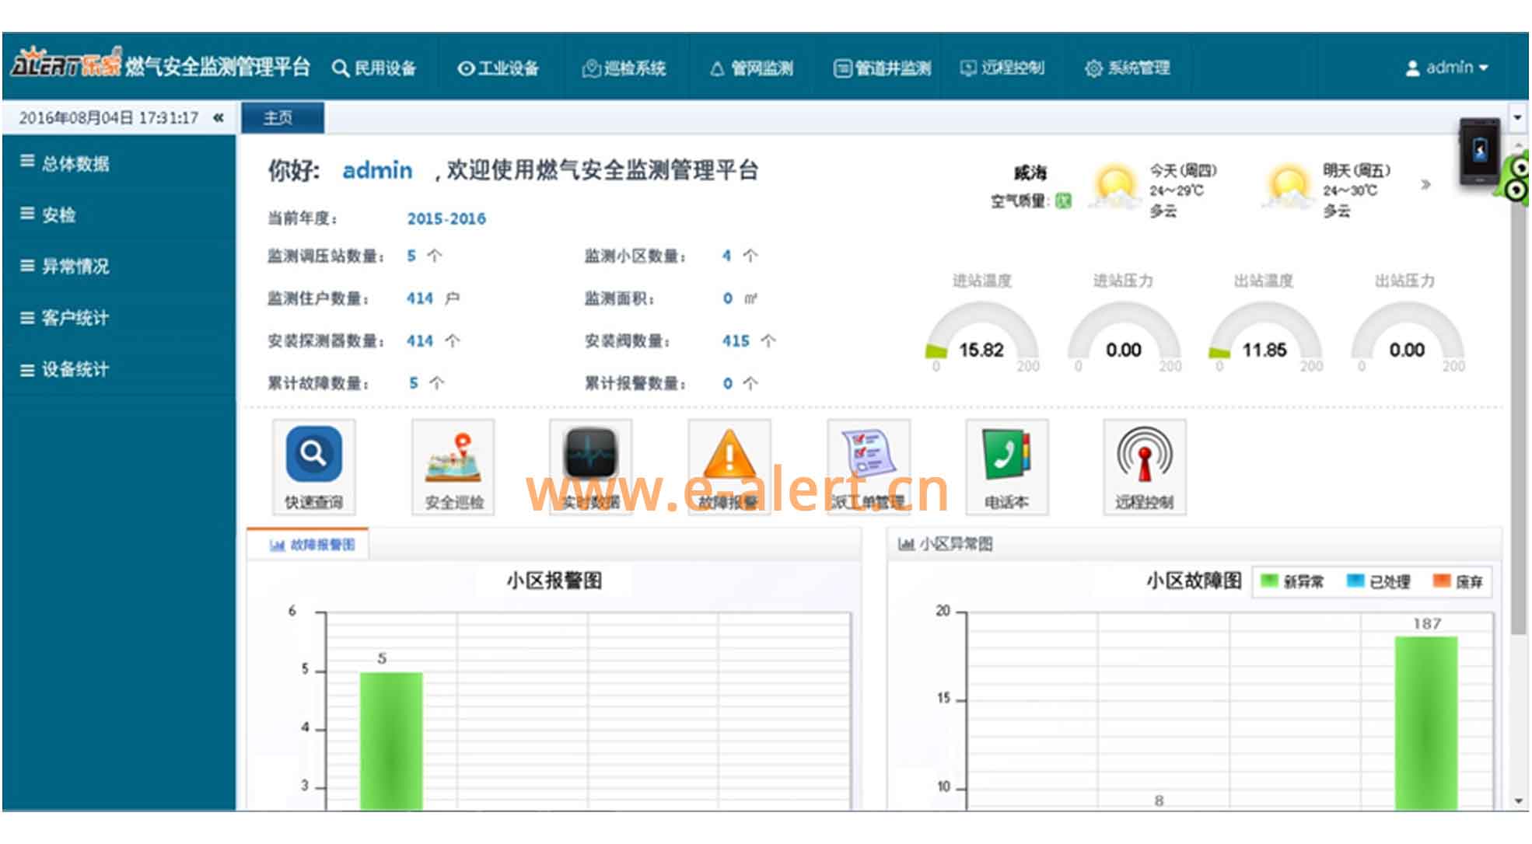Toggle the 废弃 orange legend item

(1458, 581)
